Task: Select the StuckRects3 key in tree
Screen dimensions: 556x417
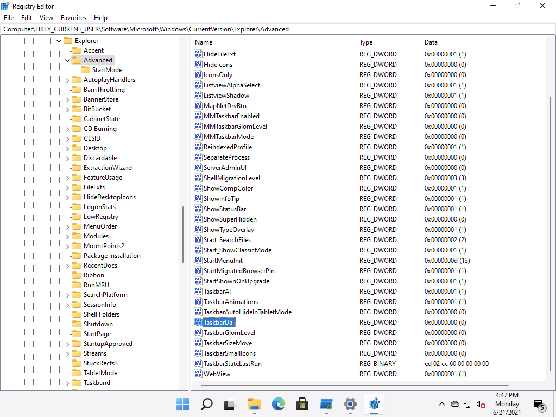Action: [x=100, y=363]
